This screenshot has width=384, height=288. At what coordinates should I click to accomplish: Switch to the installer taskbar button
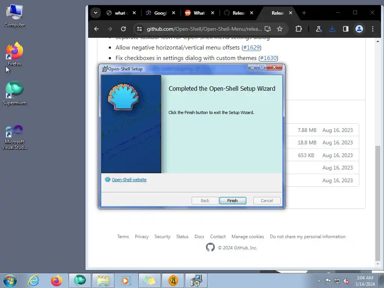(x=196, y=280)
